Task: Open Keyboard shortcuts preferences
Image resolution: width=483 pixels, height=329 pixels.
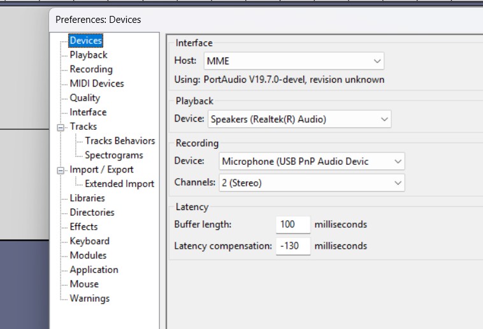Action: tap(89, 241)
